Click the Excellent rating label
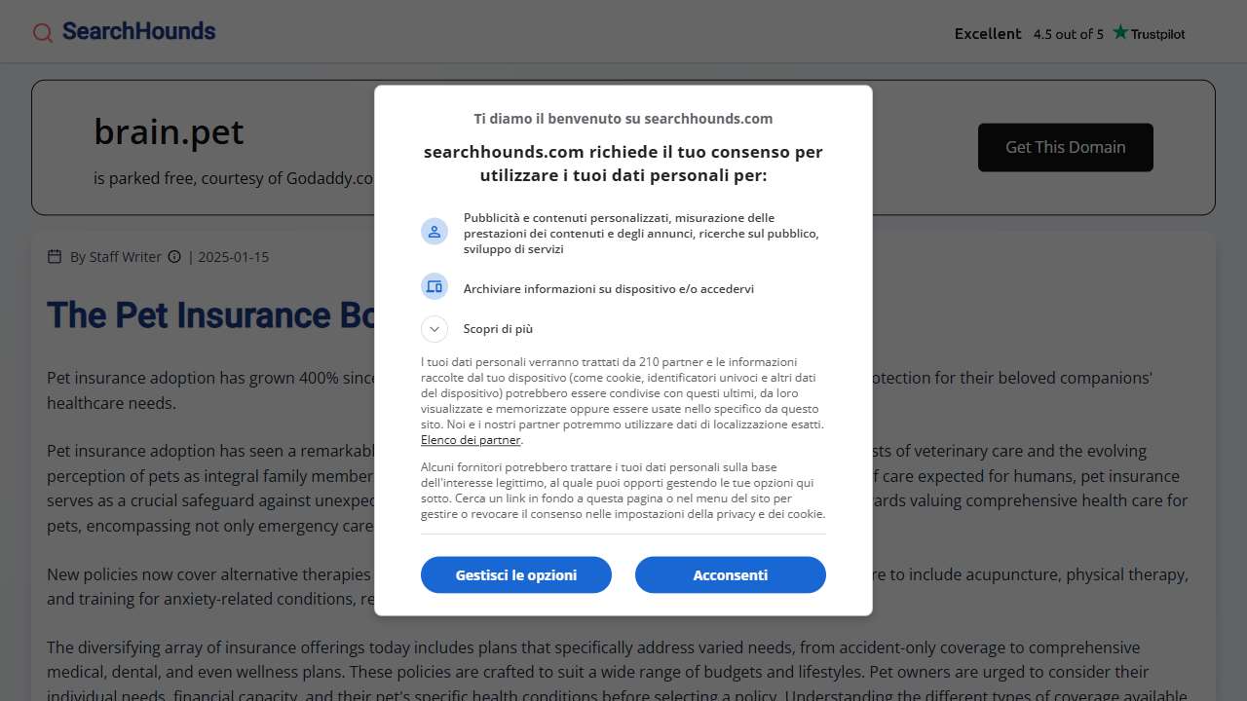 pos(988,34)
